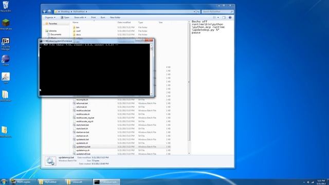
Task: Select the updatemd5.bat file
Action: (x=83, y=154)
